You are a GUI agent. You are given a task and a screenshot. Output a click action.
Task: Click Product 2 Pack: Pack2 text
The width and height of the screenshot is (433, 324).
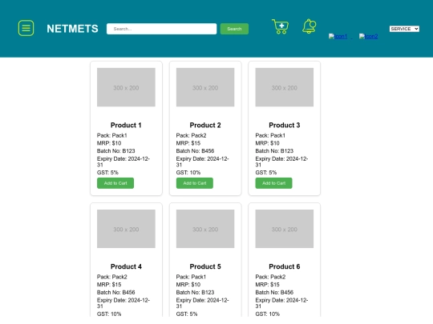(x=191, y=135)
